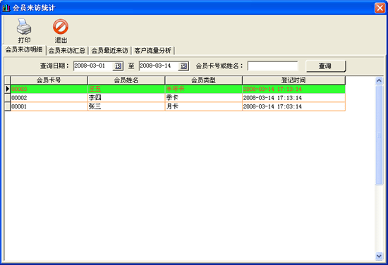Click the time cell 2008-03-14 17:03:14

coord(293,106)
